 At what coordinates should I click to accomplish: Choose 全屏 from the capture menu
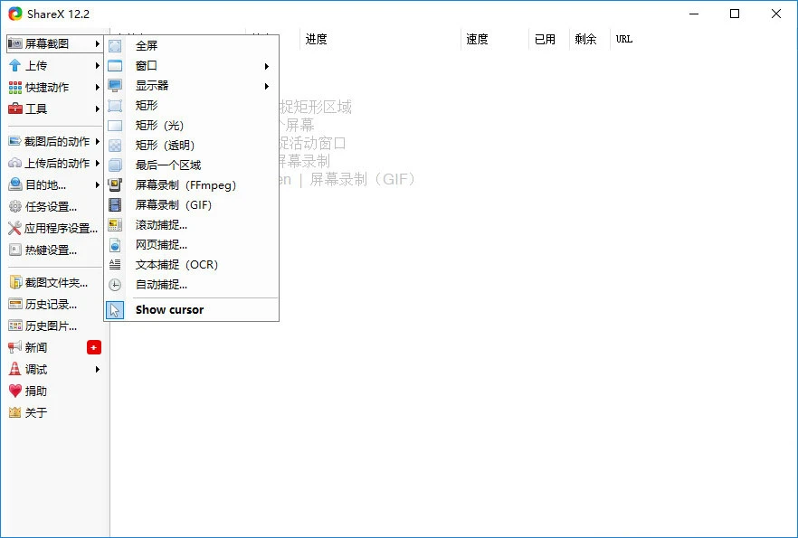point(193,46)
